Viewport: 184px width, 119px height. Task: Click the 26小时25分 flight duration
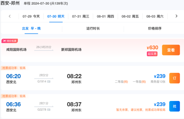click(44, 47)
